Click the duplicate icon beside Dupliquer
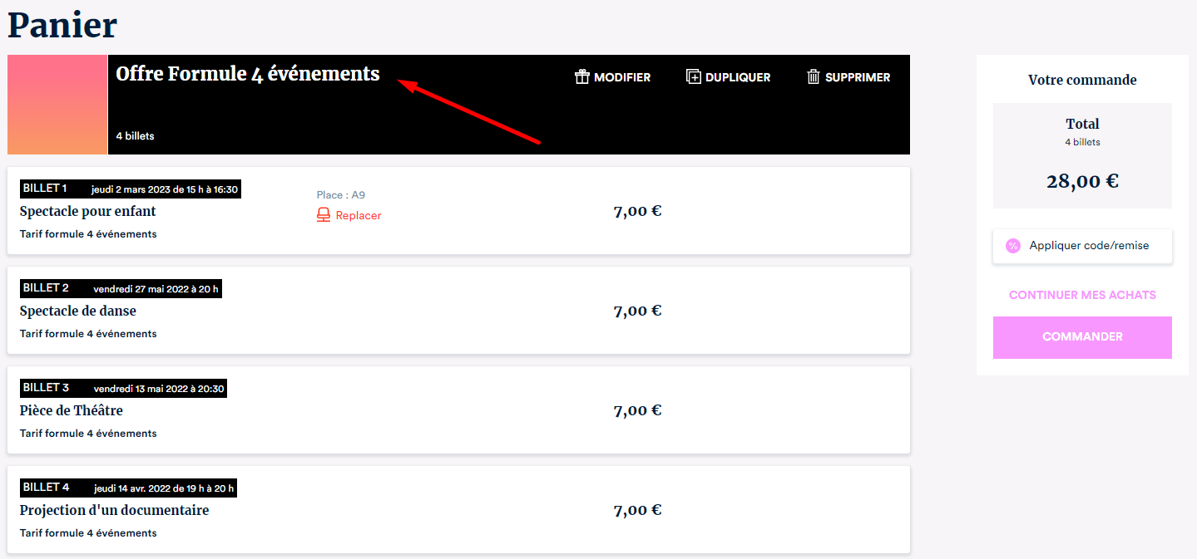The image size is (1197, 559). pos(694,77)
